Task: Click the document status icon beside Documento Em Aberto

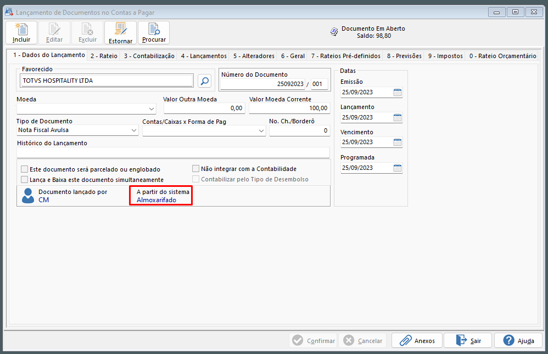Action: [x=334, y=32]
